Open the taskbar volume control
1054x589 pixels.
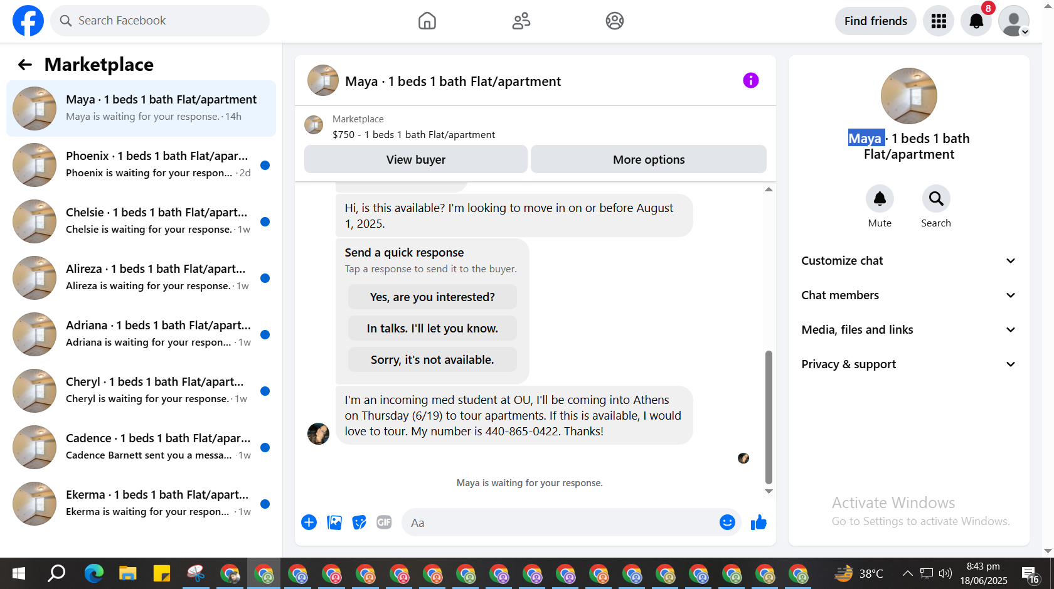click(x=945, y=573)
